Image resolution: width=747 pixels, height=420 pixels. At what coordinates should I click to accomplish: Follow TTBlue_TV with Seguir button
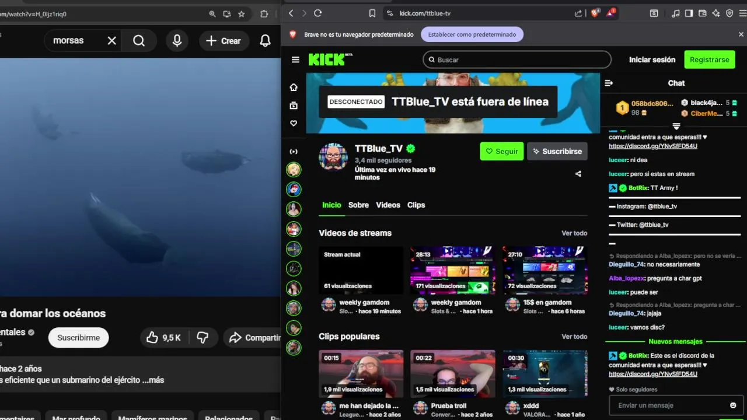click(x=502, y=151)
